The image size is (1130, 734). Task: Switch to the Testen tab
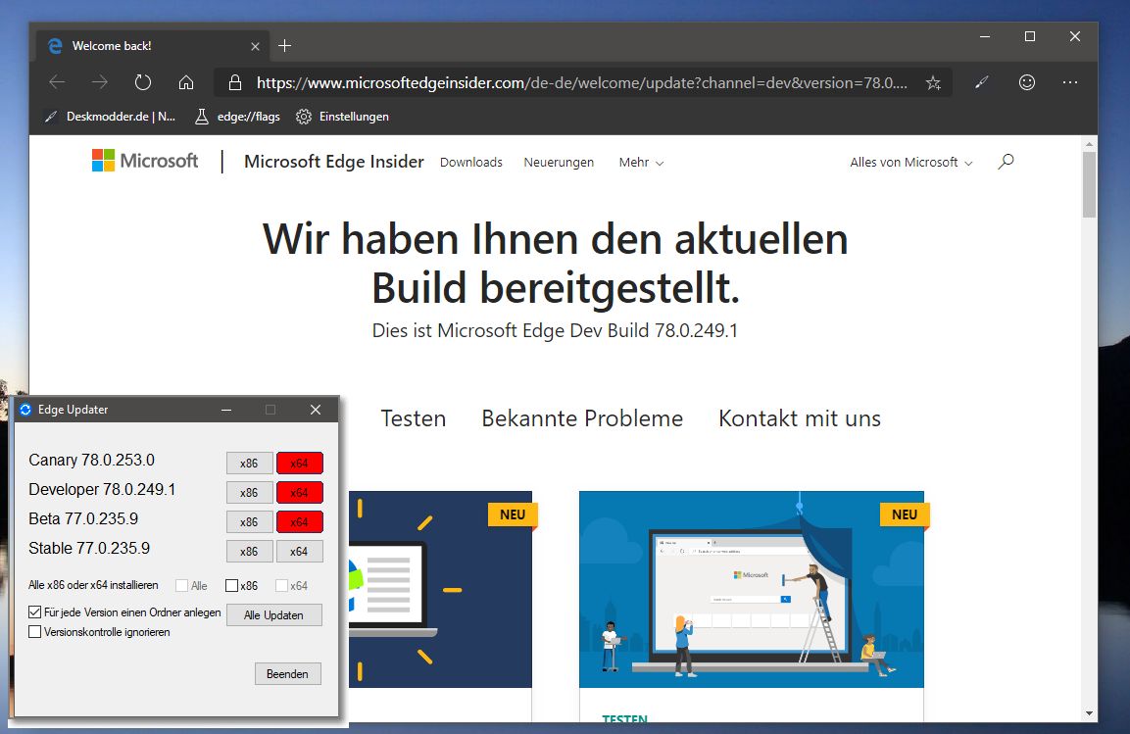pyautogui.click(x=413, y=418)
